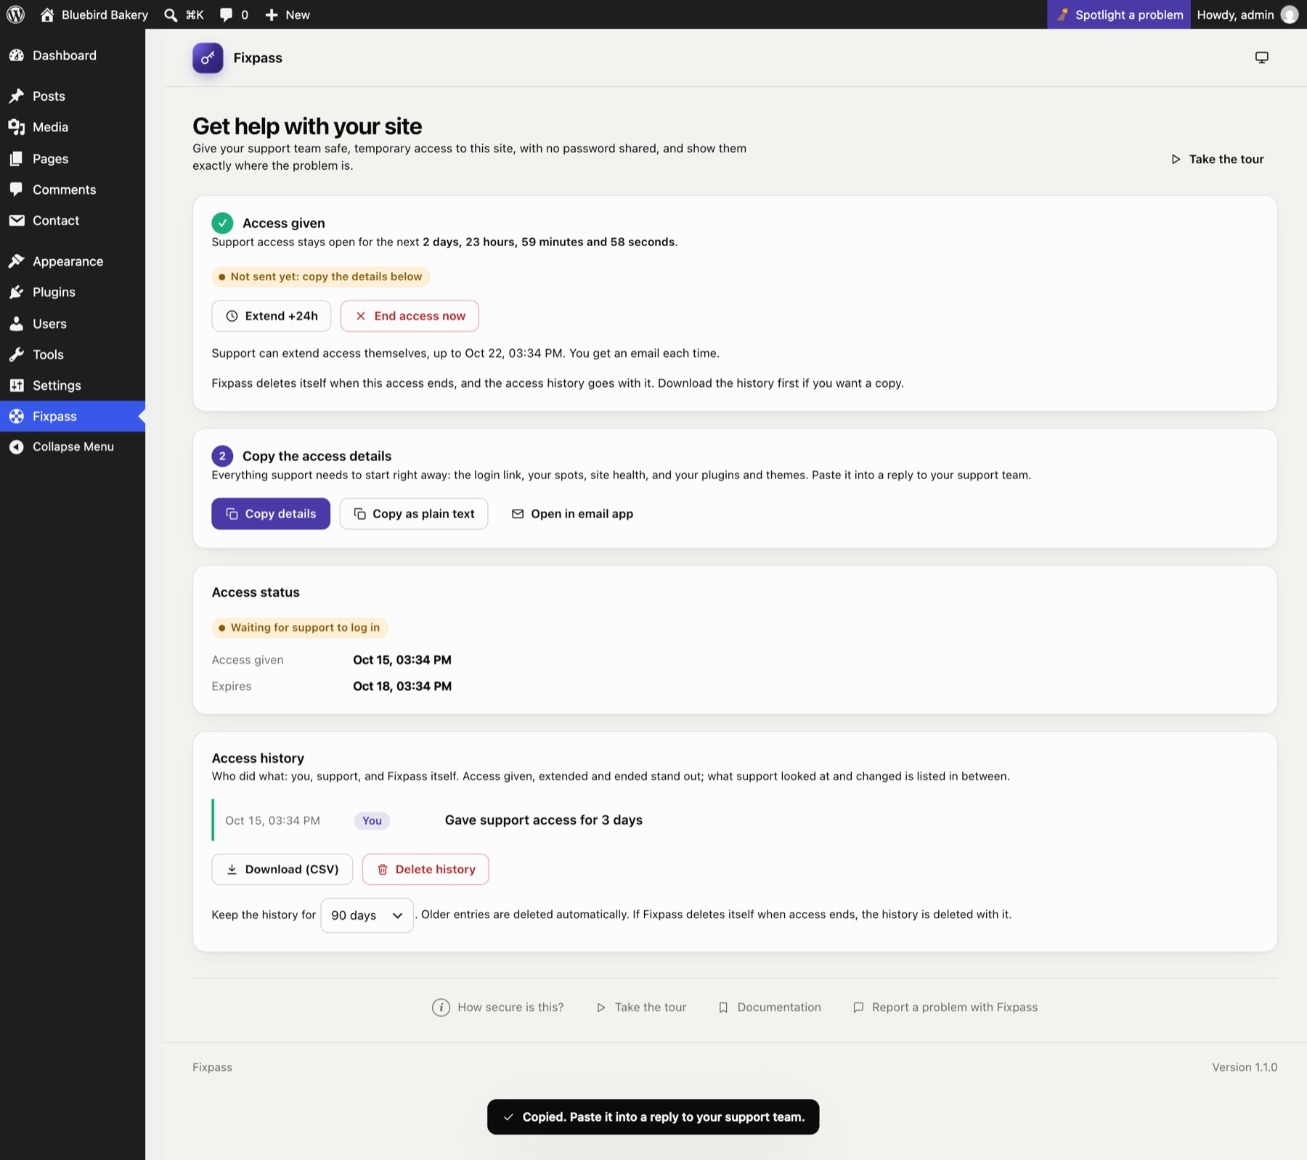Open the Appearance menu
1307x1160 pixels.
73,261
